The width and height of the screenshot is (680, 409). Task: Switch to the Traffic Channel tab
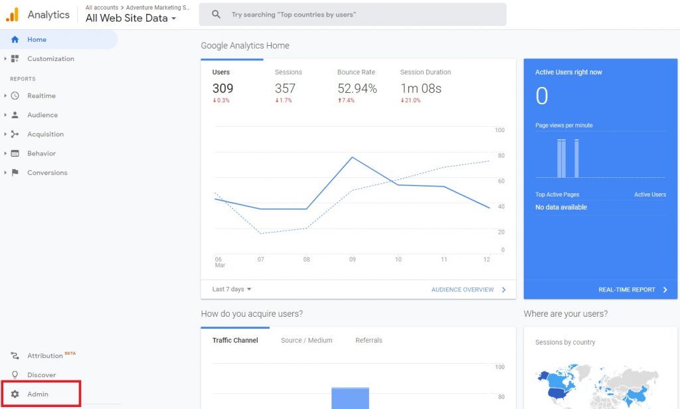(235, 341)
